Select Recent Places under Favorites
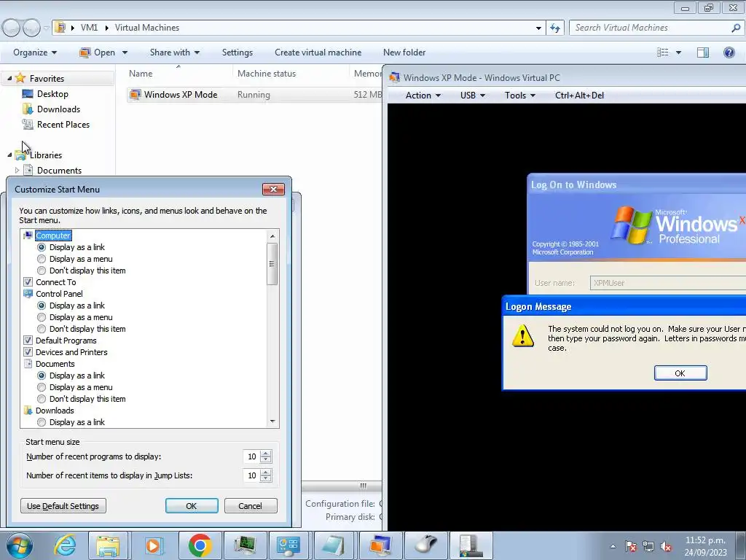 pyautogui.click(x=63, y=124)
